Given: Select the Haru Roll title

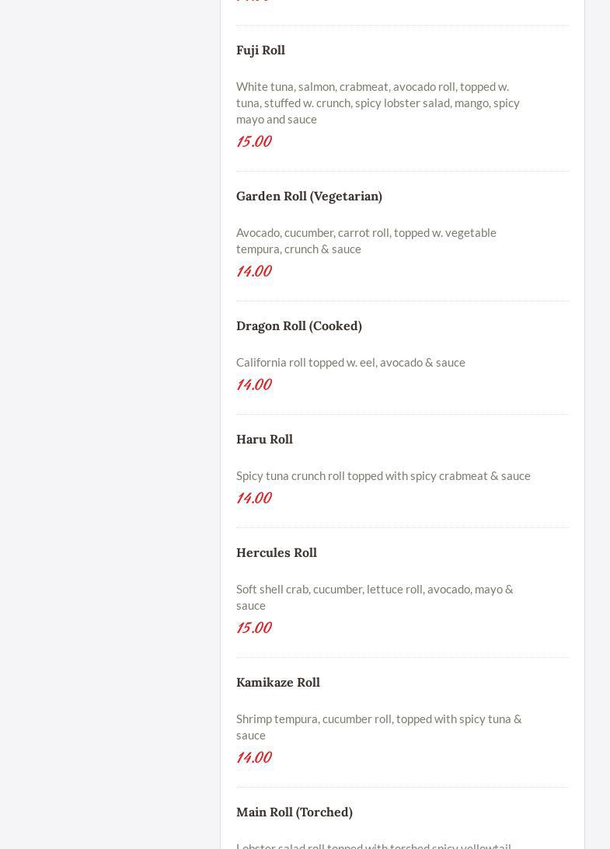Looking at the screenshot, I should pyautogui.click(x=264, y=439).
